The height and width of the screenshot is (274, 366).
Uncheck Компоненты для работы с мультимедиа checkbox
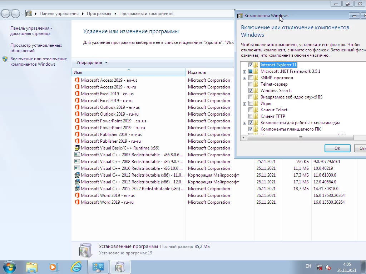(x=251, y=123)
